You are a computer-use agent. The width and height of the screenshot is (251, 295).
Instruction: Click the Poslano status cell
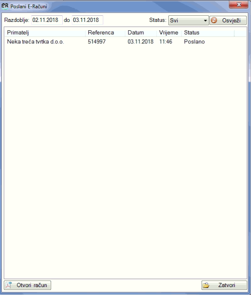tap(194, 41)
